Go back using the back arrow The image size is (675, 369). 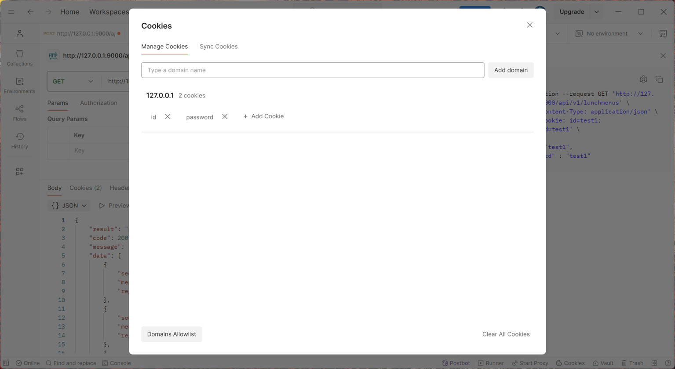[30, 12]
